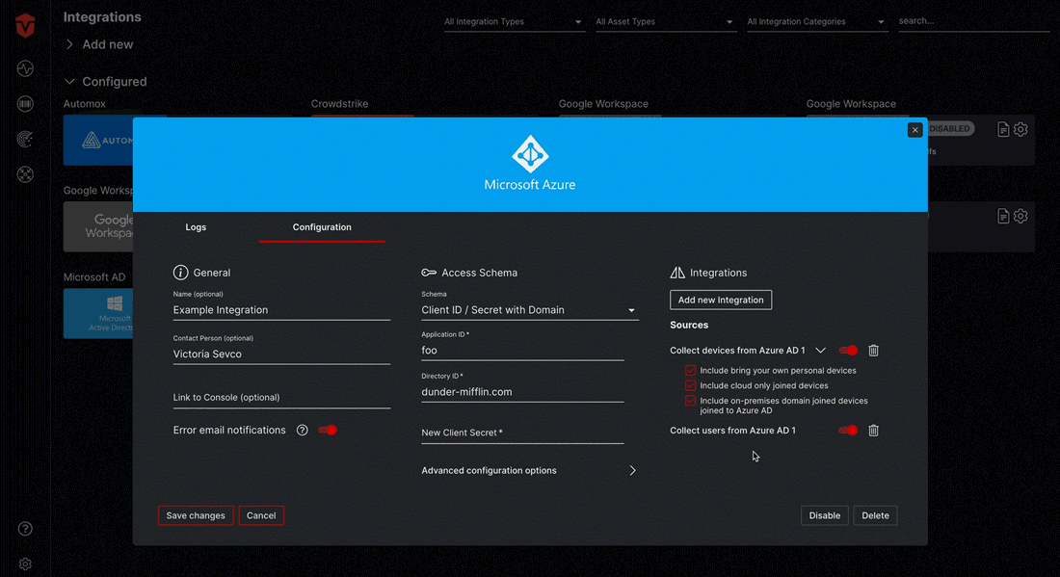Image resolution: width=1060 pixels, height=577 pixels.
Task: Edit the Application ID field
Action: (522, 351)
